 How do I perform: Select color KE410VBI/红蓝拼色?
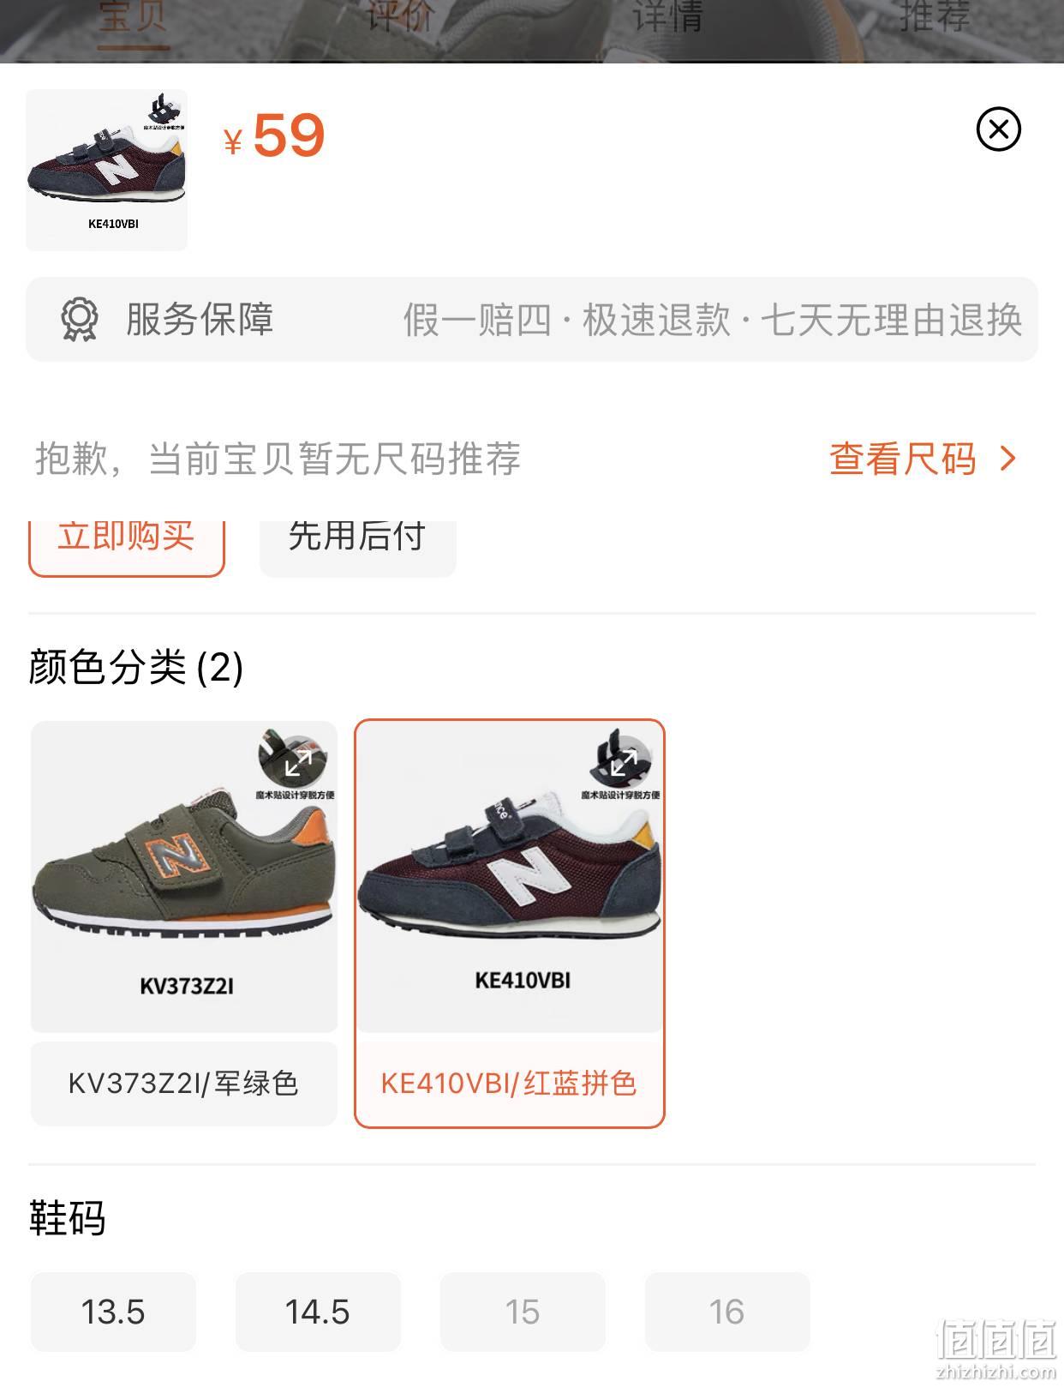tap(510, 923)
